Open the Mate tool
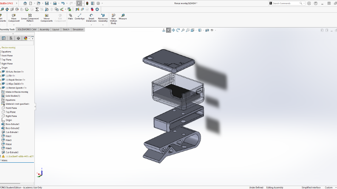Image resolution: width=337 pixels, height=189 pixels. (71, 17)
